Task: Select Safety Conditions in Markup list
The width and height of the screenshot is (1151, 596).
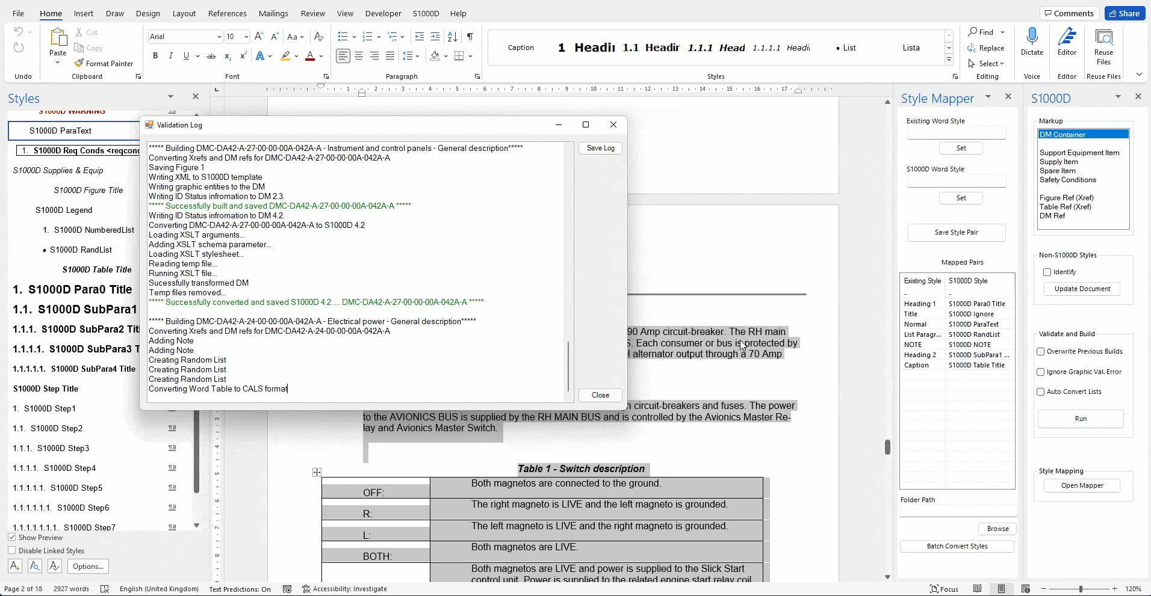Action: tap(1067, 180)
